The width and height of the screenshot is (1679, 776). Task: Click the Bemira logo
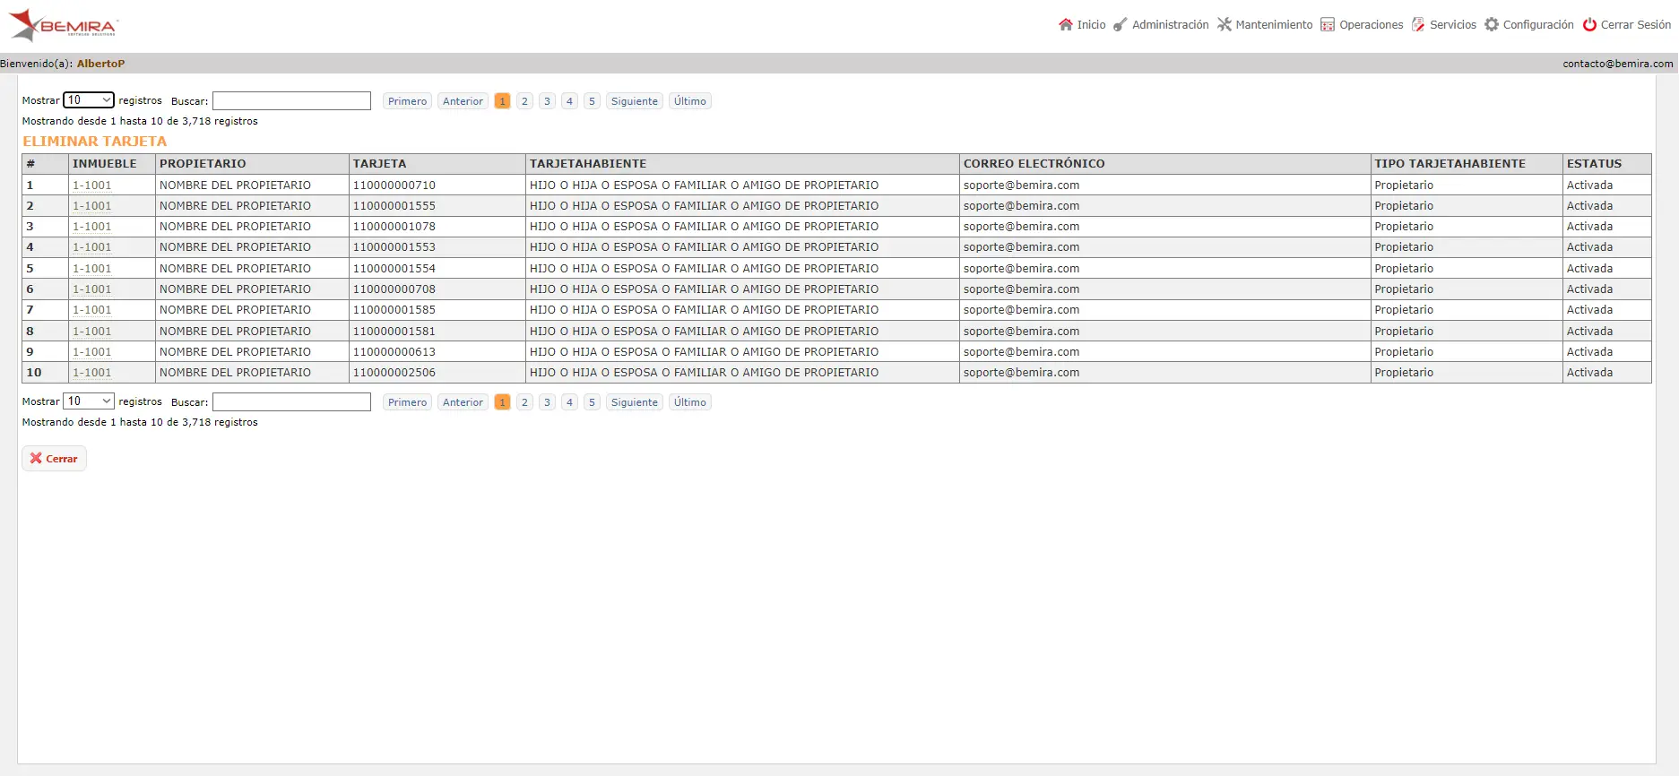coord(63,25)
